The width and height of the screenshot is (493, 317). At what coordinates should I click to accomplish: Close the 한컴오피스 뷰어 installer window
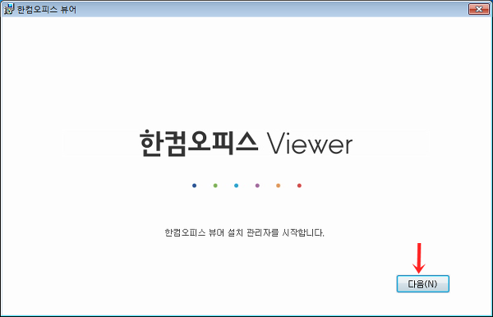pos(479,9)
